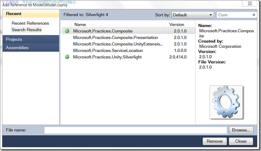261x151 pixels.
Task: Click the gear assembly icon in details pane
Action: [226, 102]
